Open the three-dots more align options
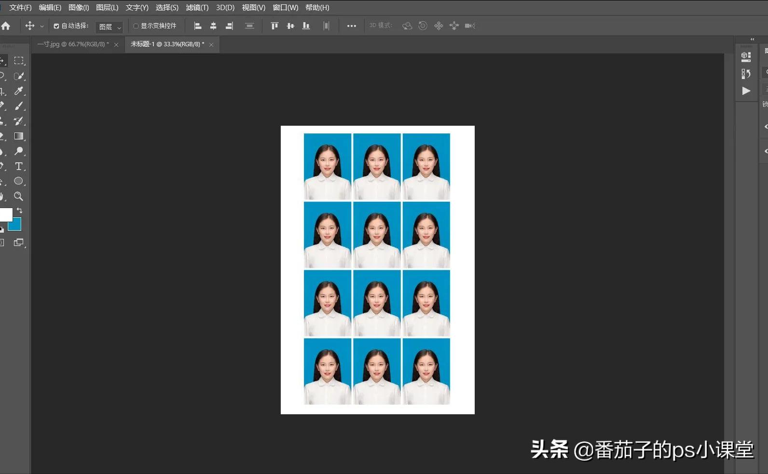This screenshot has height=474, width=768. tap(352, 26)
